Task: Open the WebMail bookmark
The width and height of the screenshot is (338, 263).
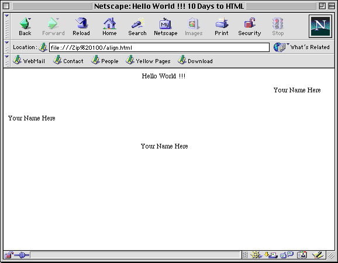Action: click(x=29, y=61)
